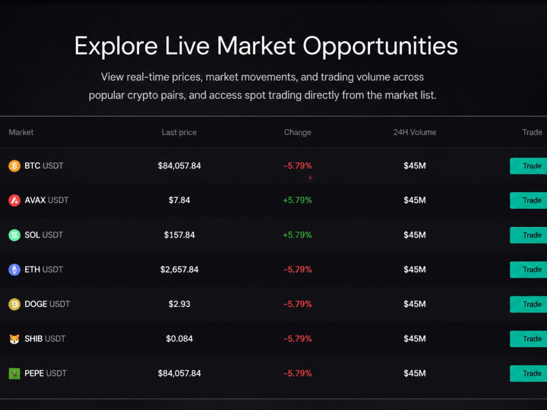Screen dimensions: 547x410
Task: Click the Bitcoin coin icon
Action: tap(14, 166)
